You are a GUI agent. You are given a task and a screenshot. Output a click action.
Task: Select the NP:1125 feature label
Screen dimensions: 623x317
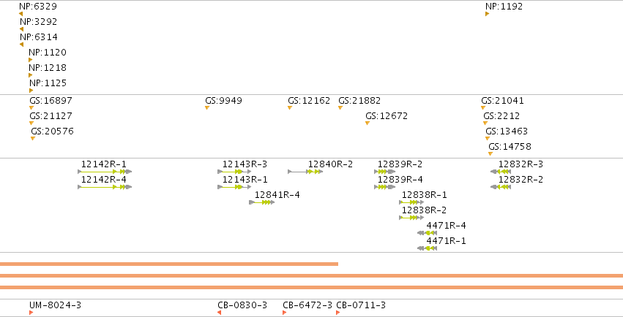pyautogui.click(x=48, y=83)
